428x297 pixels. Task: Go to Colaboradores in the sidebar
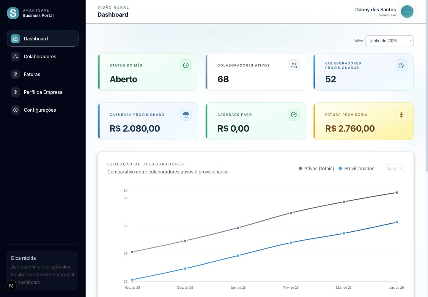tap(43, 56)
